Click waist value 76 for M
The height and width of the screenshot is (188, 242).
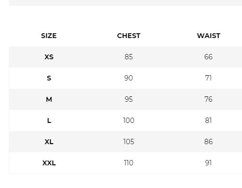pyautogui.click(x=208, y=99)
